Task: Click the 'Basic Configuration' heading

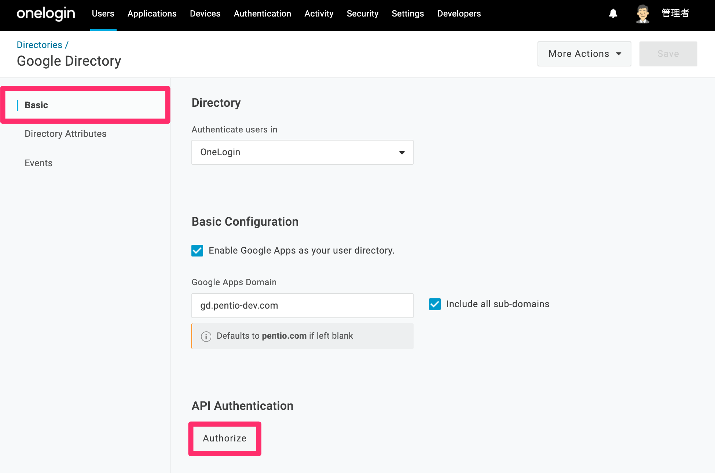Action: [x=245, y=222]
